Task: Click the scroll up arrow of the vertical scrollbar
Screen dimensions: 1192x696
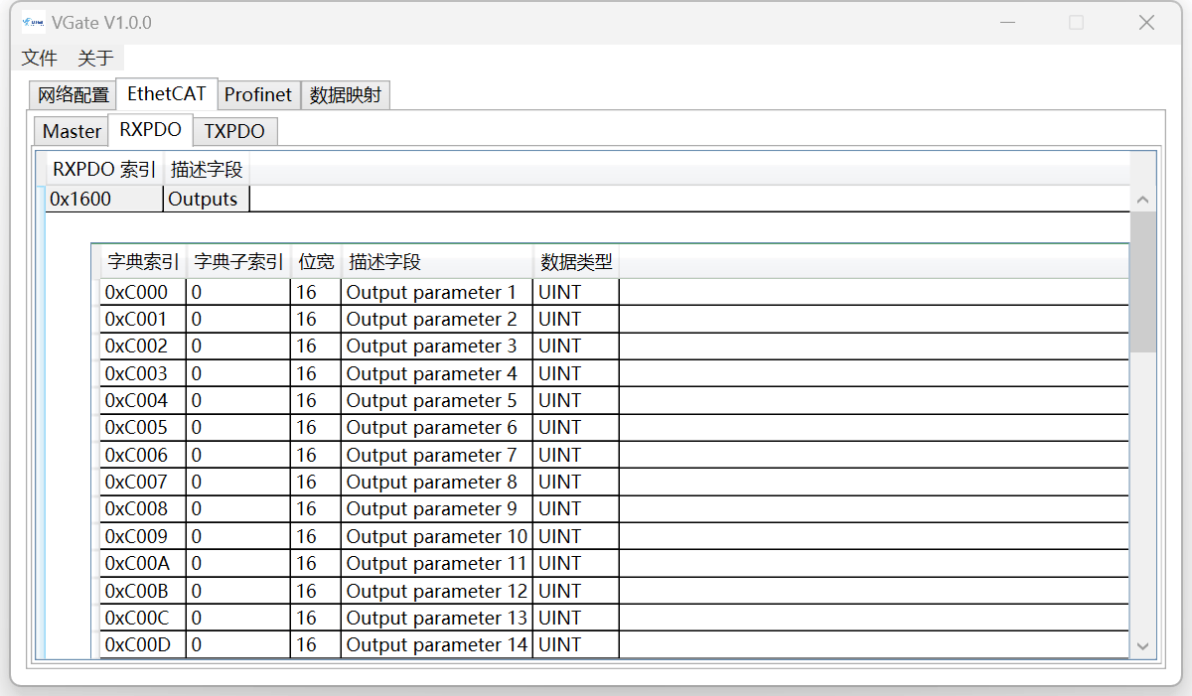Action: (1142, 200)
